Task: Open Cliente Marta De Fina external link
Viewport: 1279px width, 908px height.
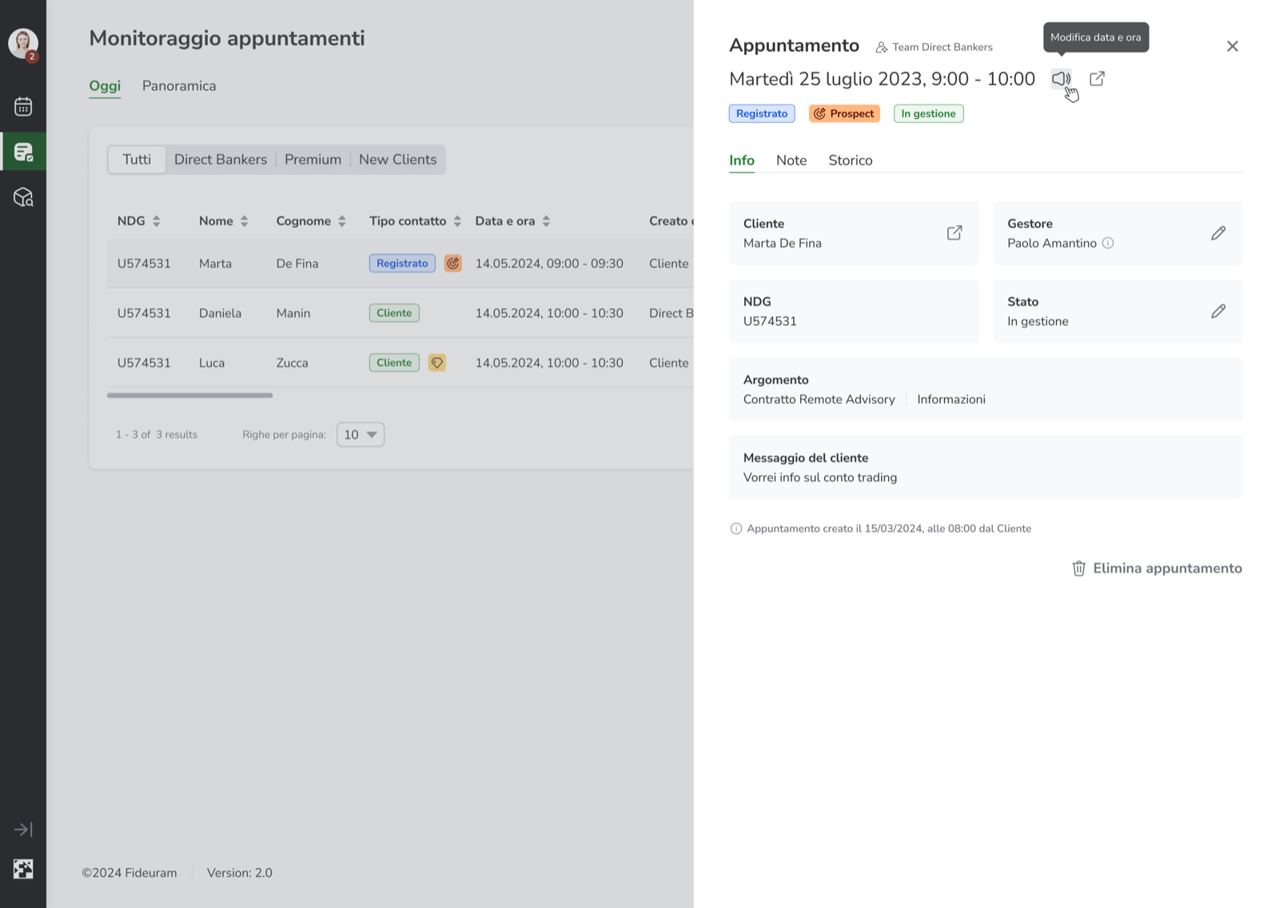Action: pos(954,233)
